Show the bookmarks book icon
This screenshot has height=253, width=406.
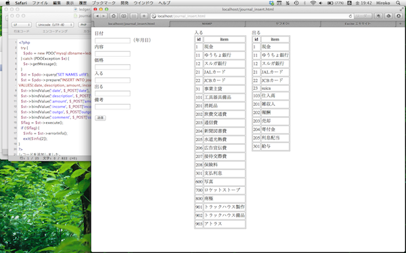coord(124,16)
